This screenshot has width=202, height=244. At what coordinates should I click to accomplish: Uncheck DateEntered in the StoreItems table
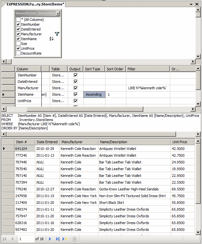pyautogui.click(x=18, y=29)
